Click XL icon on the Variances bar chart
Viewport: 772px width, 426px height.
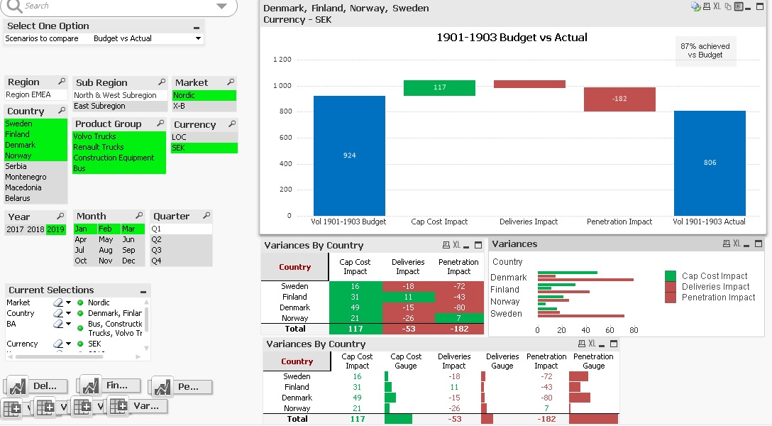click(737, 244)
